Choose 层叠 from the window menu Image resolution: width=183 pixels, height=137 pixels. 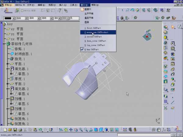pos(98,22)
